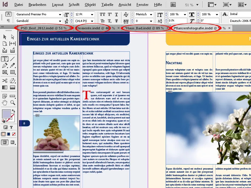This screenshot has height=188, width=251.
Task: Select the Measure tool ruler icon
Action: pyautogui.click(x=13, y=96)
